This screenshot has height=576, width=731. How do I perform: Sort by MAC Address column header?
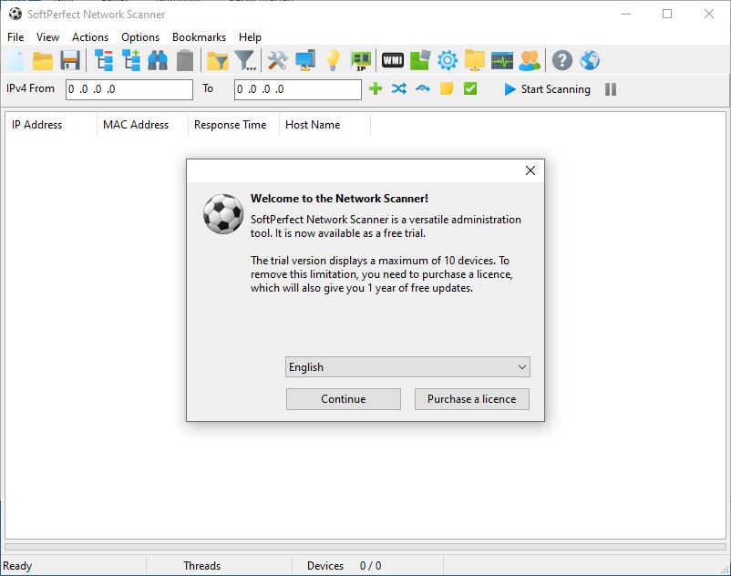coord(142,125)
